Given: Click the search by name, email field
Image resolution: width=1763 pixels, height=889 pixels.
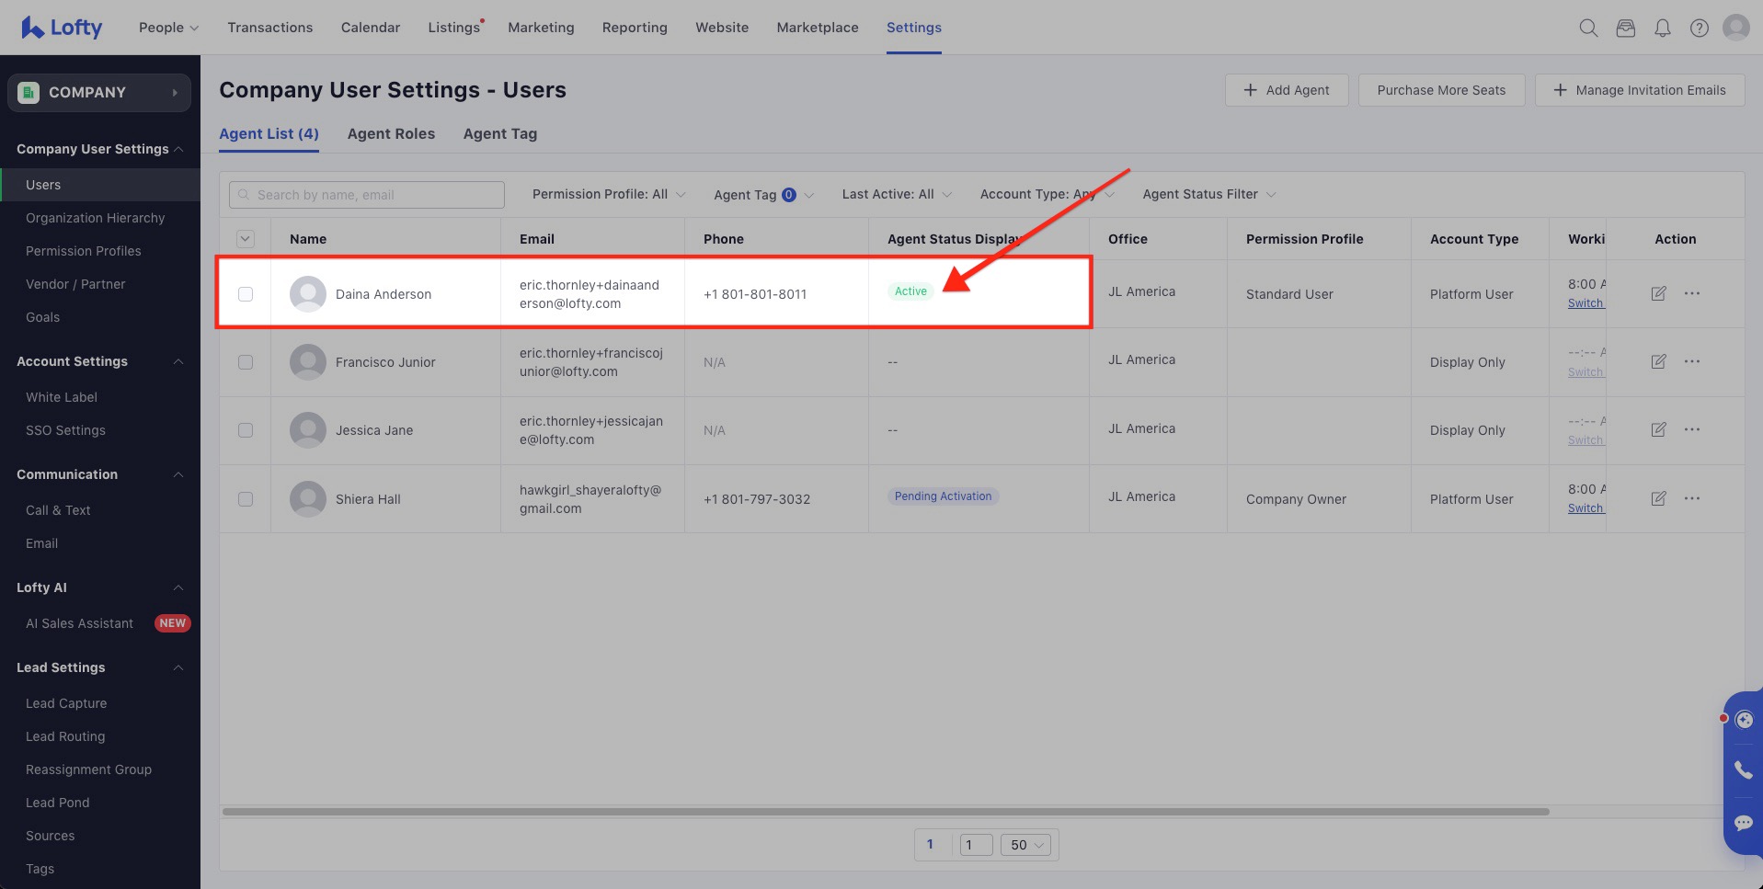Looking at the screenshot, I should click(366, 194).
